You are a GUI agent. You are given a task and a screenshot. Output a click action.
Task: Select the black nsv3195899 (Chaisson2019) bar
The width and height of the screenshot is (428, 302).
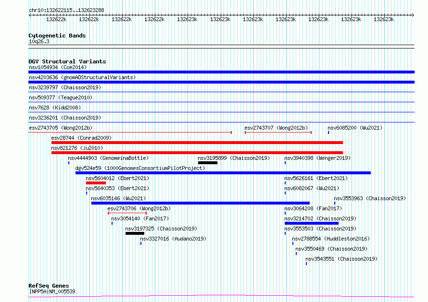(208, 163)
